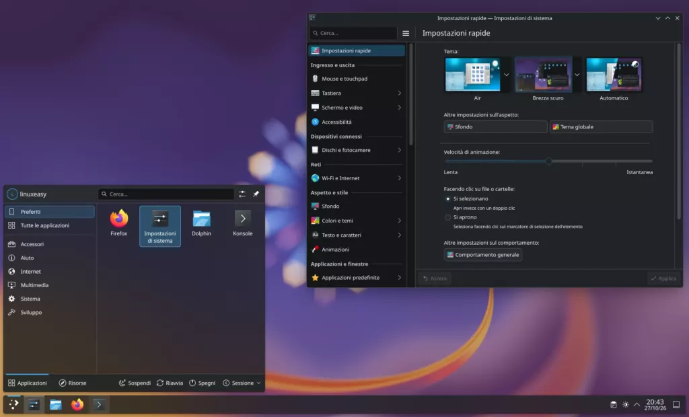Open Animazioni settings page

(357, 249)
